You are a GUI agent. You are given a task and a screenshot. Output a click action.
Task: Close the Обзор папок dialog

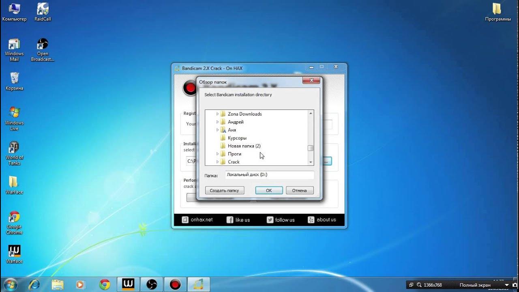[311, 81]
